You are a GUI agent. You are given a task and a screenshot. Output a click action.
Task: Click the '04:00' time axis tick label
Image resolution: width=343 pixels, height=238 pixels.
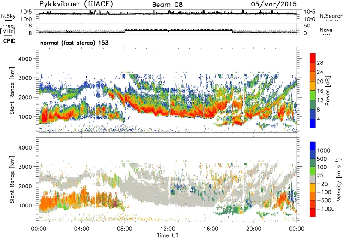tap(82, 229)
